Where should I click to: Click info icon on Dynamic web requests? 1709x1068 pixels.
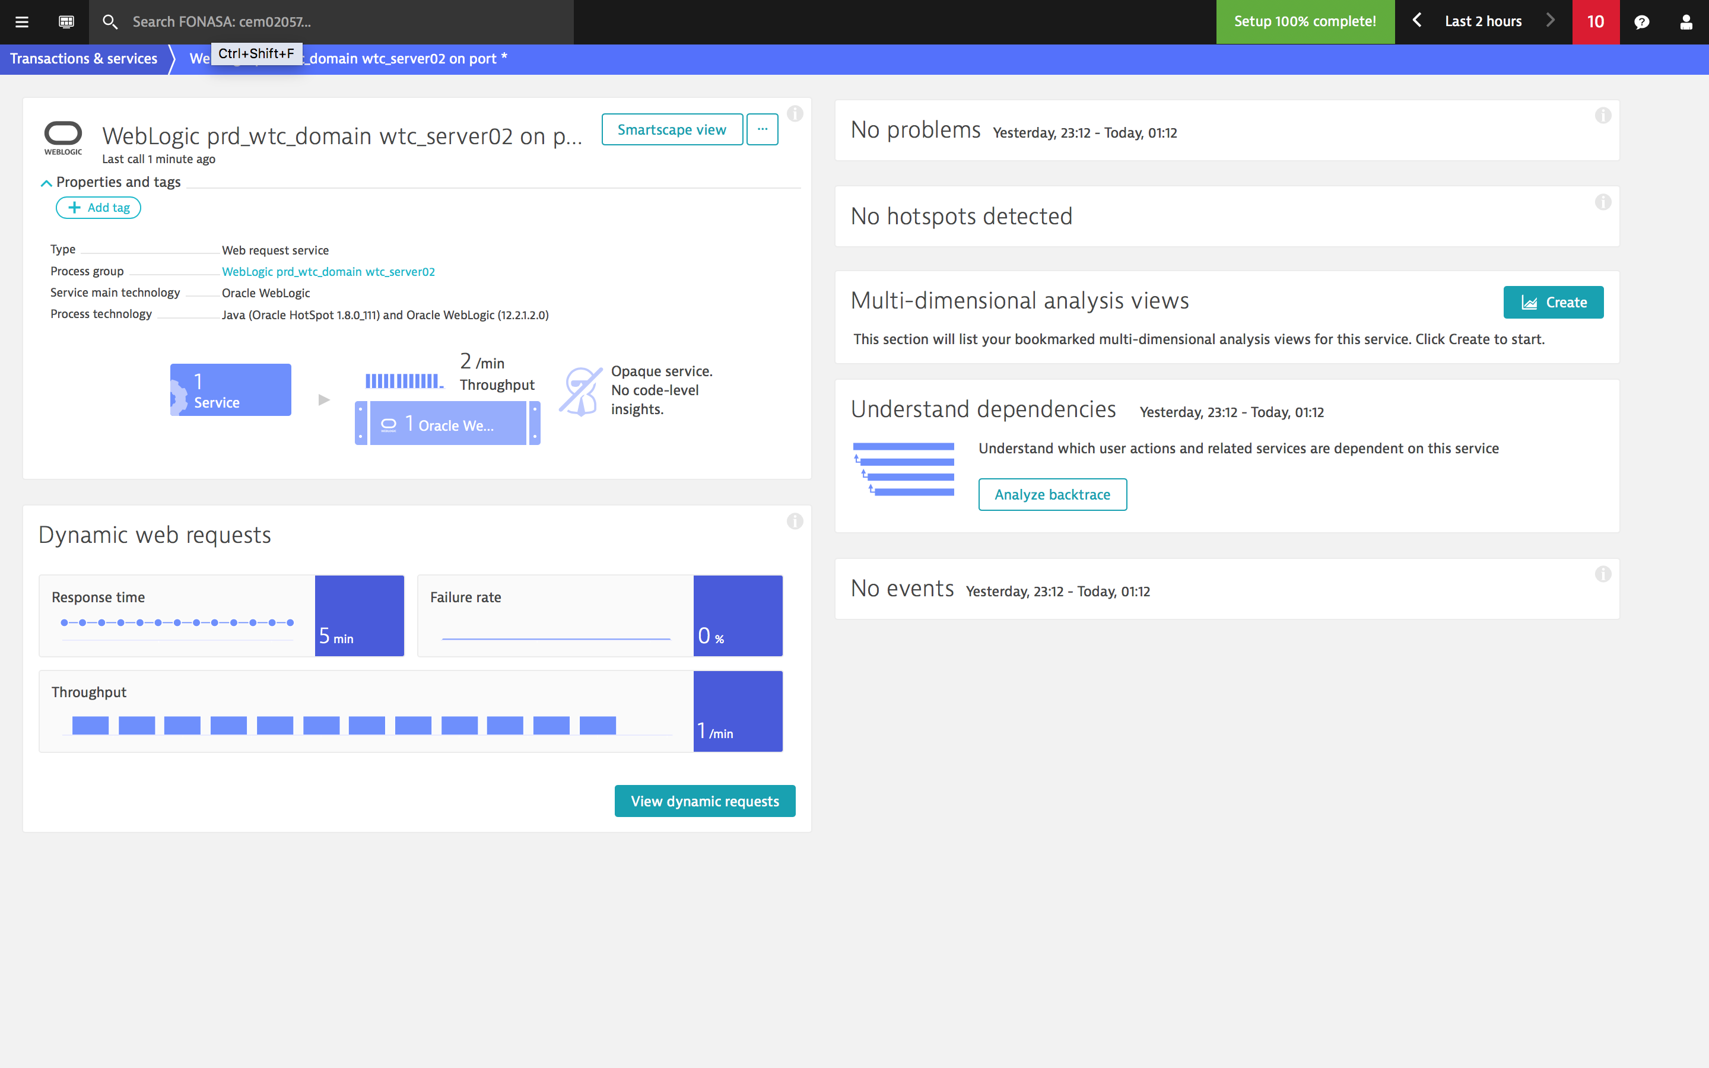pyautogui.click(x=795, y=522)
